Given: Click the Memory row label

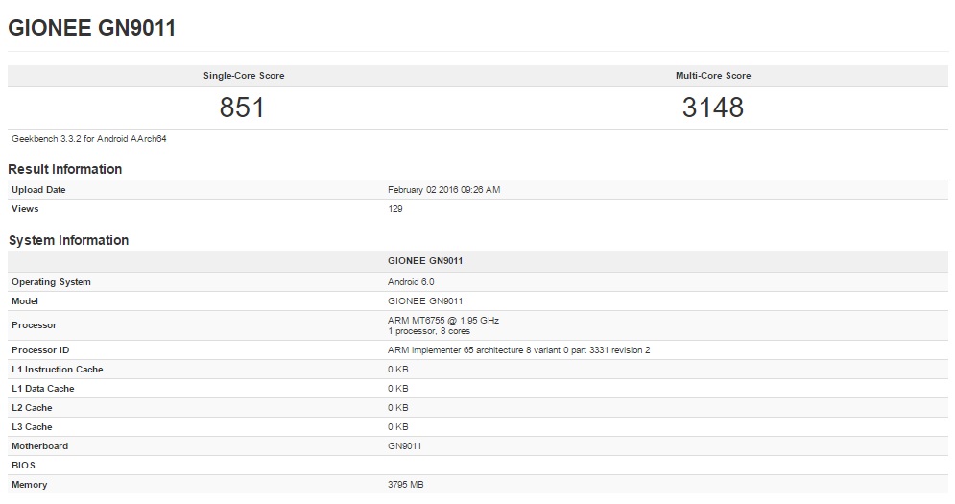Looking at the screenshot, I should [29, 485].
